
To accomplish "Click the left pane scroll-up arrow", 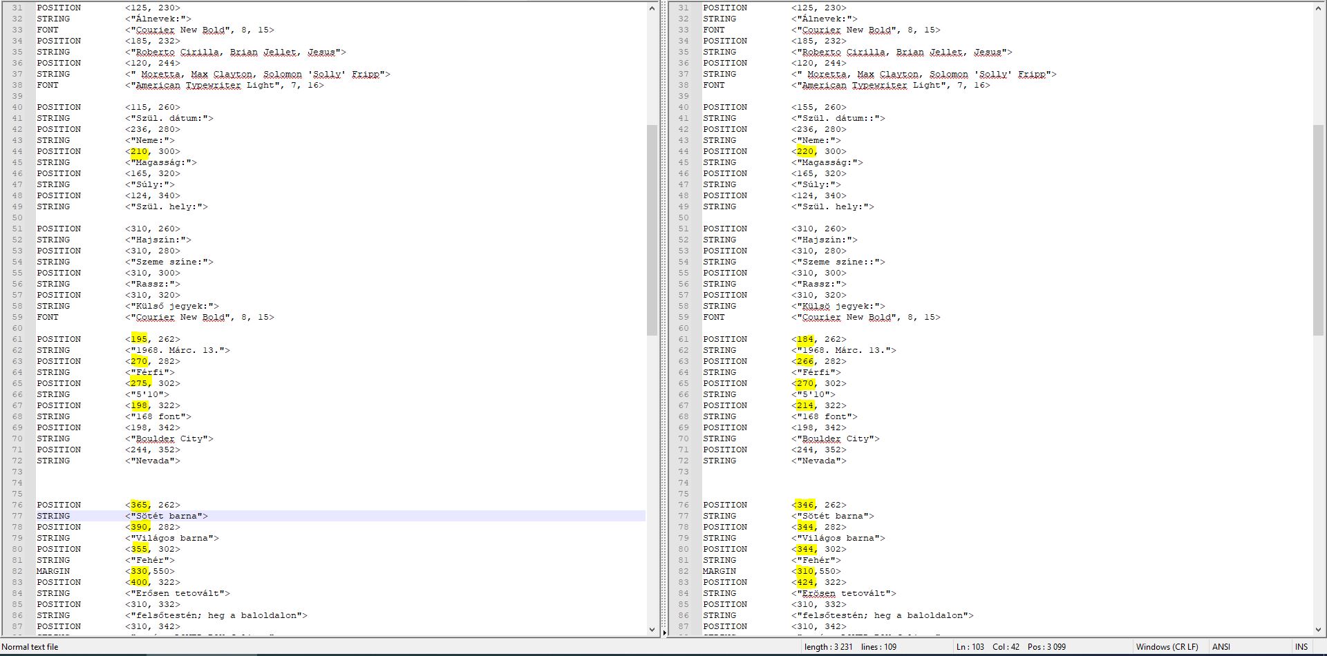I will click(x=652, y=8).
